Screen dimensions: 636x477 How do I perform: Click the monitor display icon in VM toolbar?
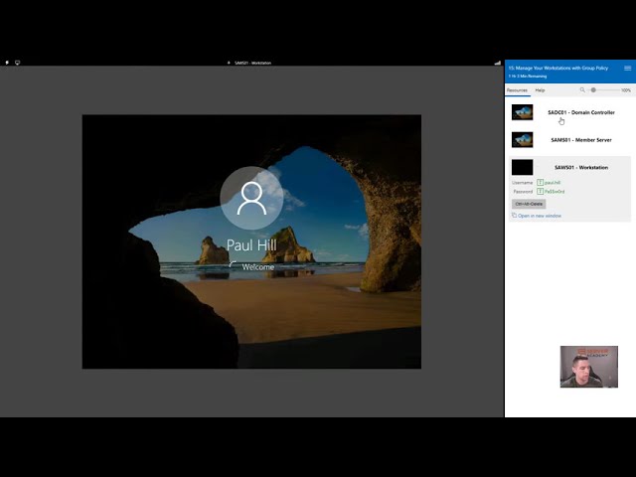click(x=18, y=63)
